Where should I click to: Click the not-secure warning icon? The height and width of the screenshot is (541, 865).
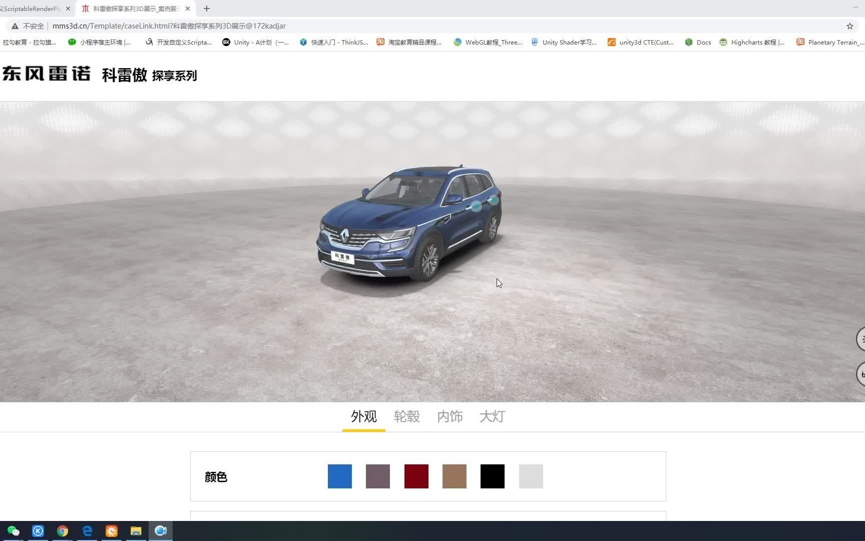click(x=15, y=26)
